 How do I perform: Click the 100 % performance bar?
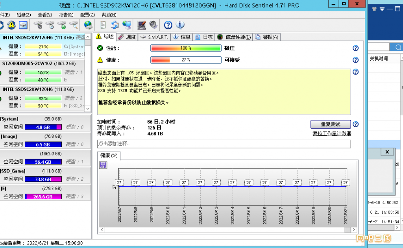[186, 48]
